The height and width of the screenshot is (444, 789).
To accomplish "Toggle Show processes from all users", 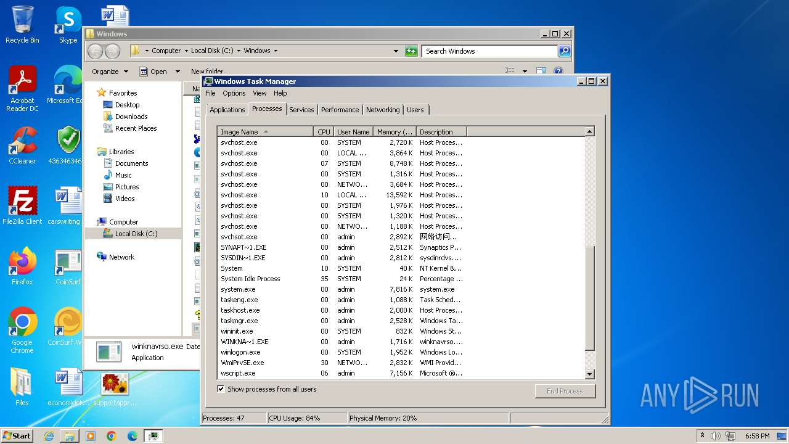I will [x=221, y=389].
